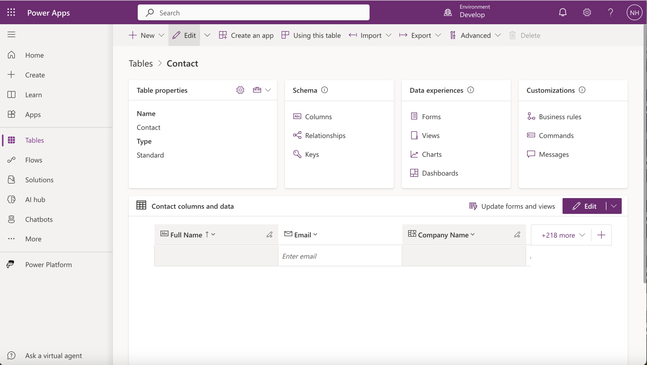Click Update forms and views
Viewport: 647px width, 365px height.
tap(512, 206)
